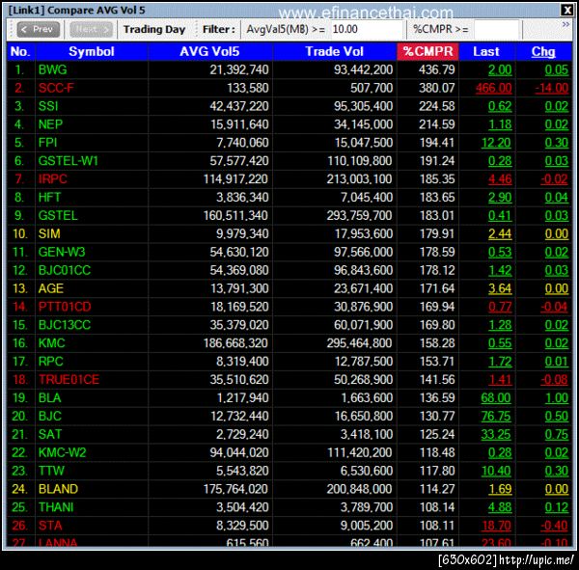Viewport: 579px width, 570px height.
Task: Click STA change value -0.40
Action: click(x=555, y=526)
